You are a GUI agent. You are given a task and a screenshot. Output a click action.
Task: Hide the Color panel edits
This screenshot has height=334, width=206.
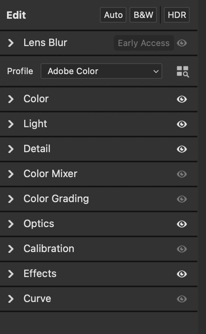click(182, 99)
